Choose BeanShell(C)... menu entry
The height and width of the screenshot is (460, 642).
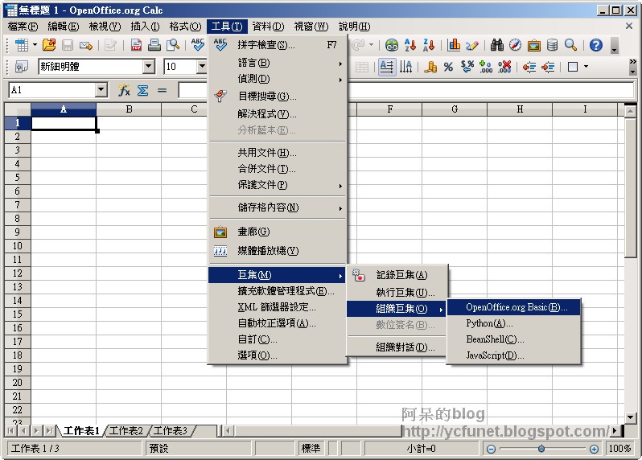pos(514,339)
